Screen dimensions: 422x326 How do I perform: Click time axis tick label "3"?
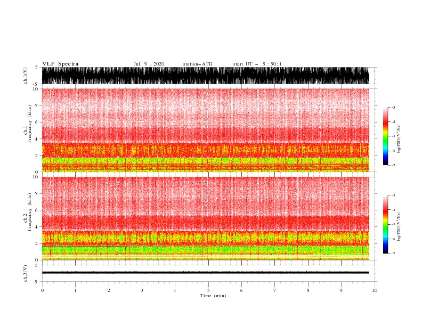coord(142,290)
